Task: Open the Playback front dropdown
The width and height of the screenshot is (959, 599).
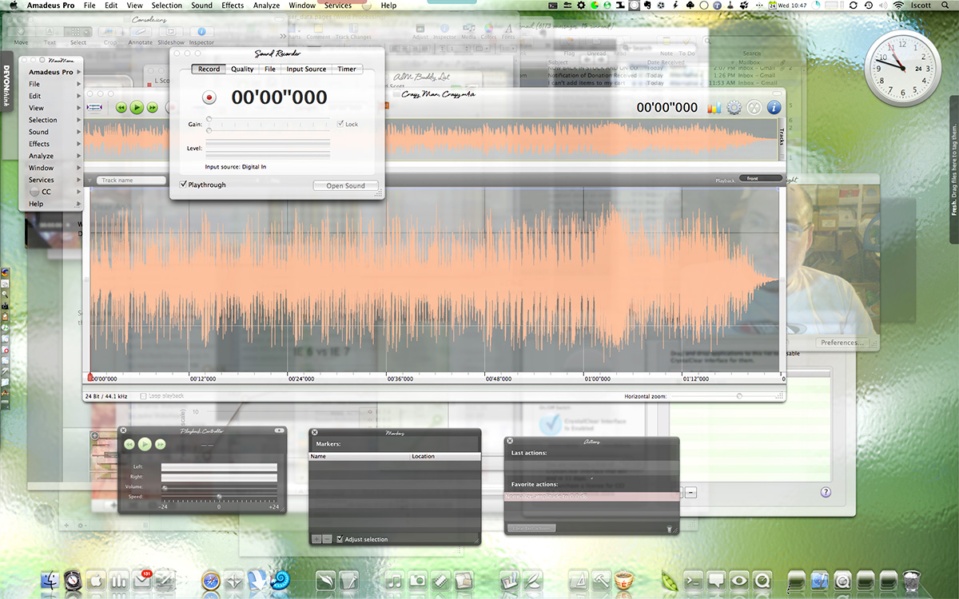Action: tap(760, 179)
